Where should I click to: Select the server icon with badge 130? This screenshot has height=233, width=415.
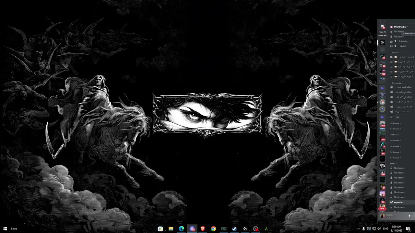coord(382,72)
